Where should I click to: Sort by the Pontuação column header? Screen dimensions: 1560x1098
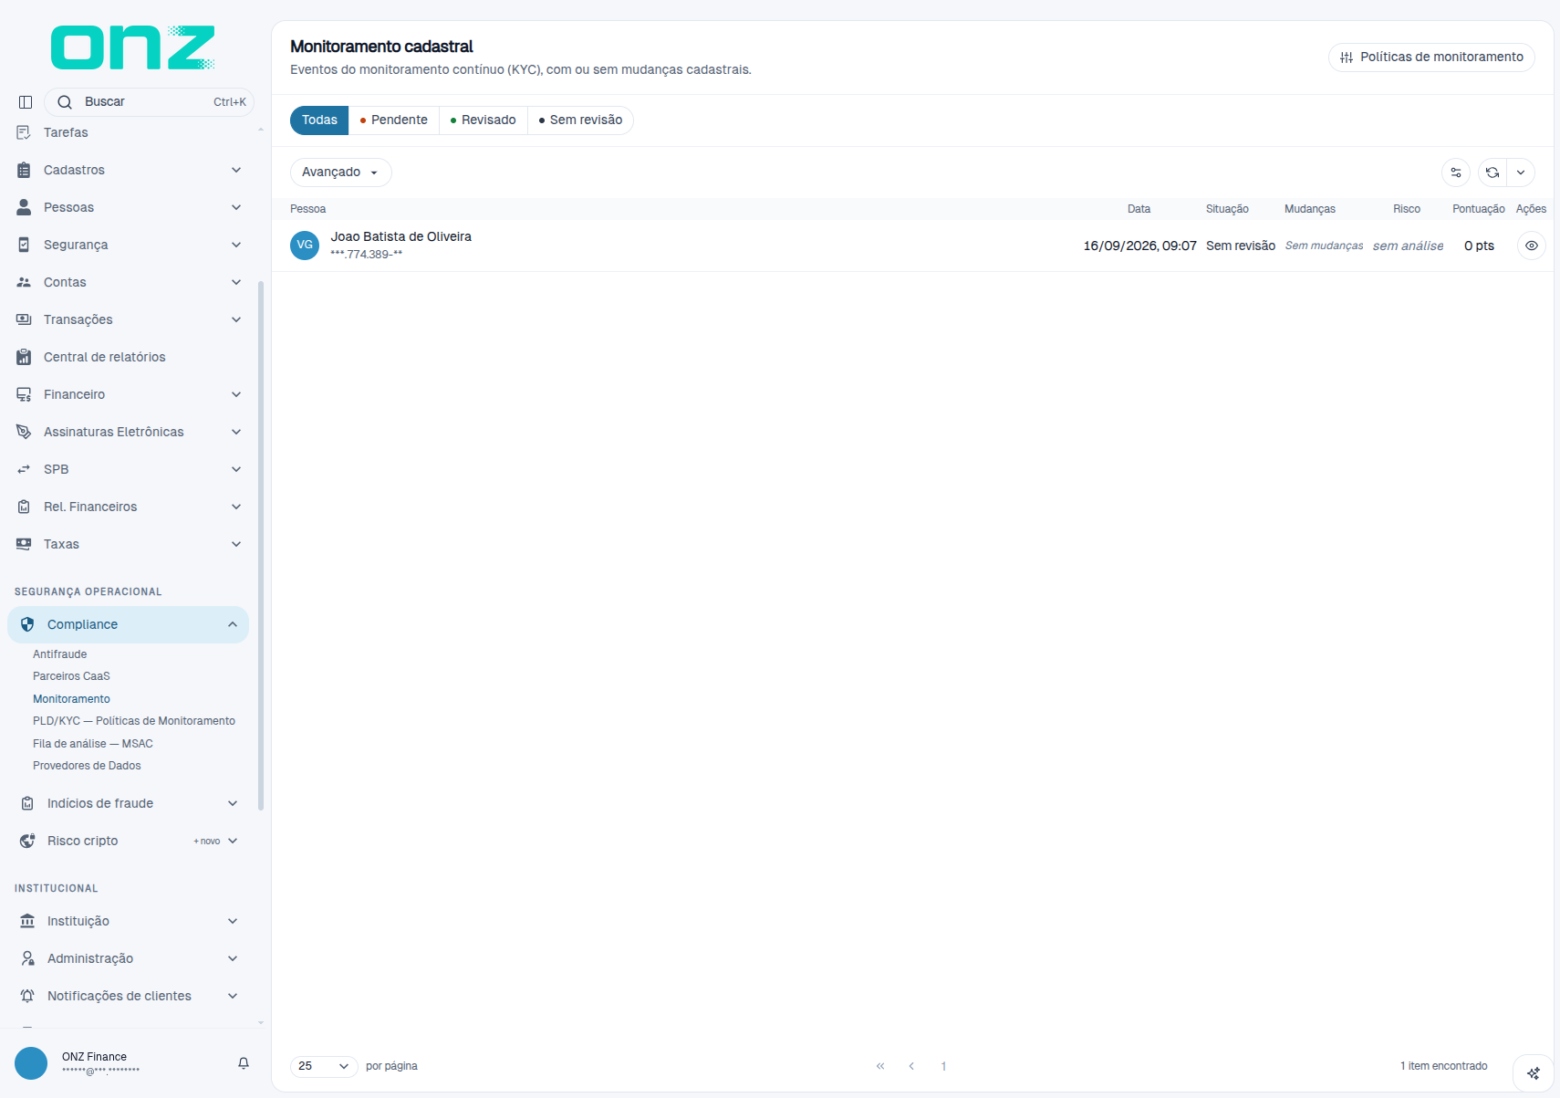[x=1478, y=209]
